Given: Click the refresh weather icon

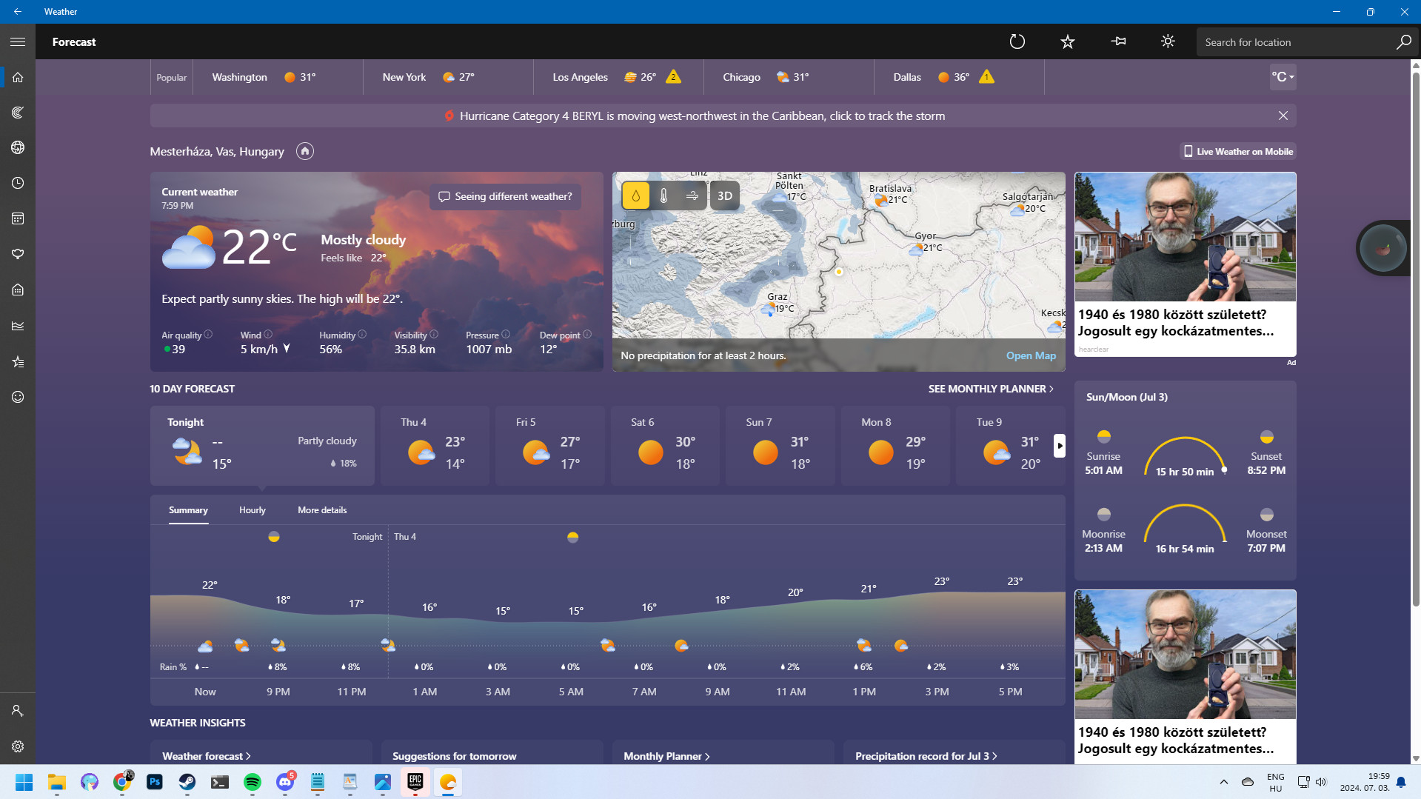Looking at the screenshot, I should (1017, 42).
